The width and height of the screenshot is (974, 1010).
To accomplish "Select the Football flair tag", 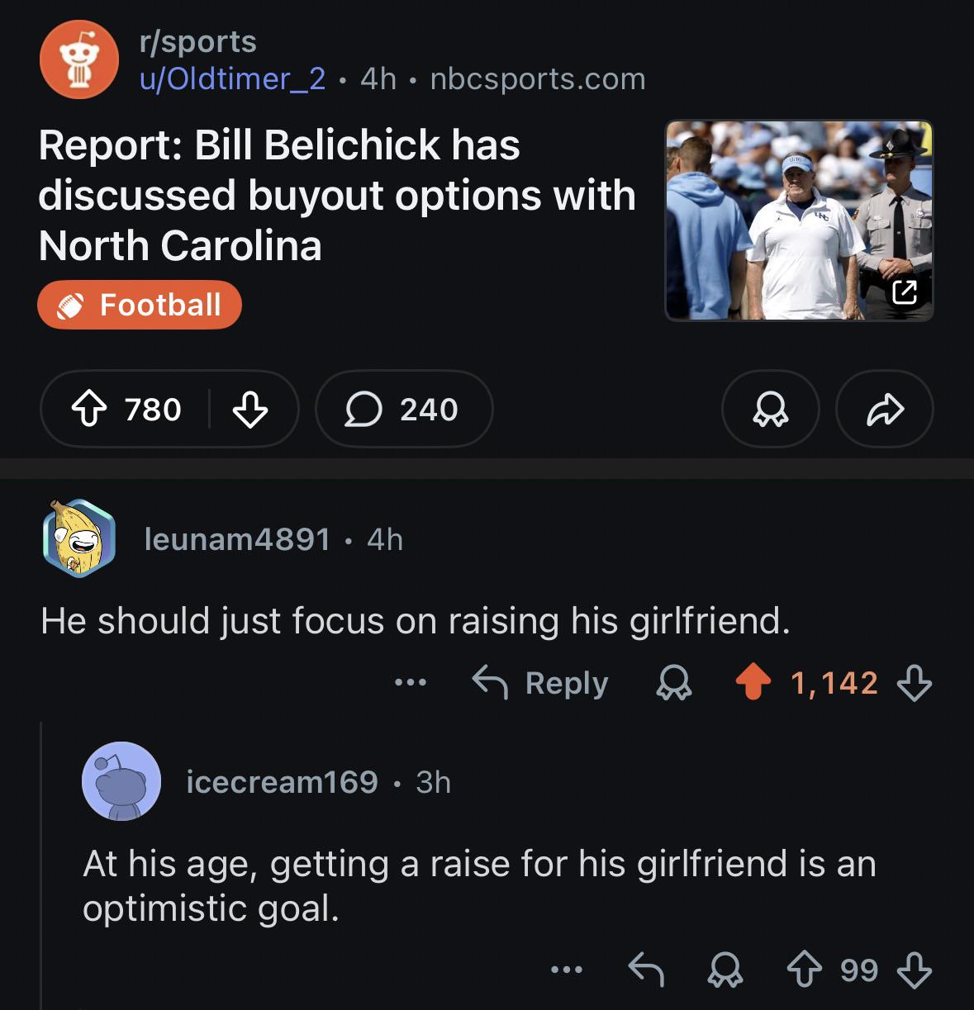I will [140, 305].
